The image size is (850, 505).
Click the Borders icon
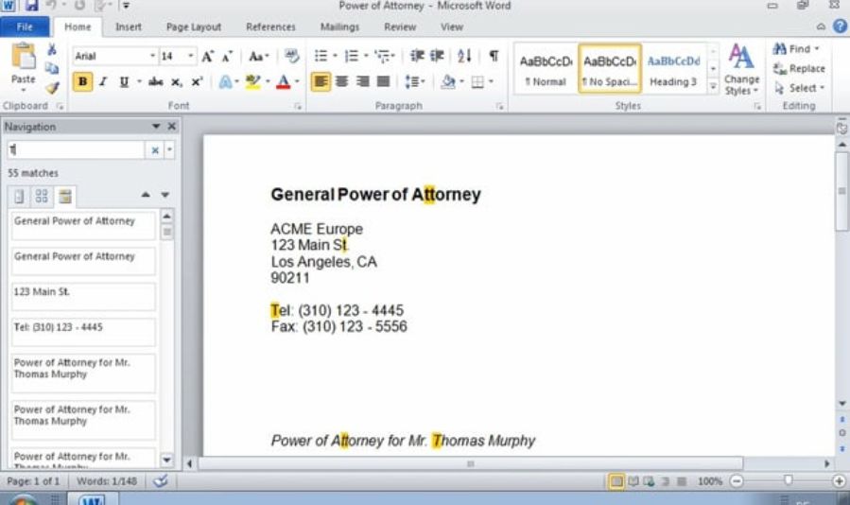coord(477,82)
